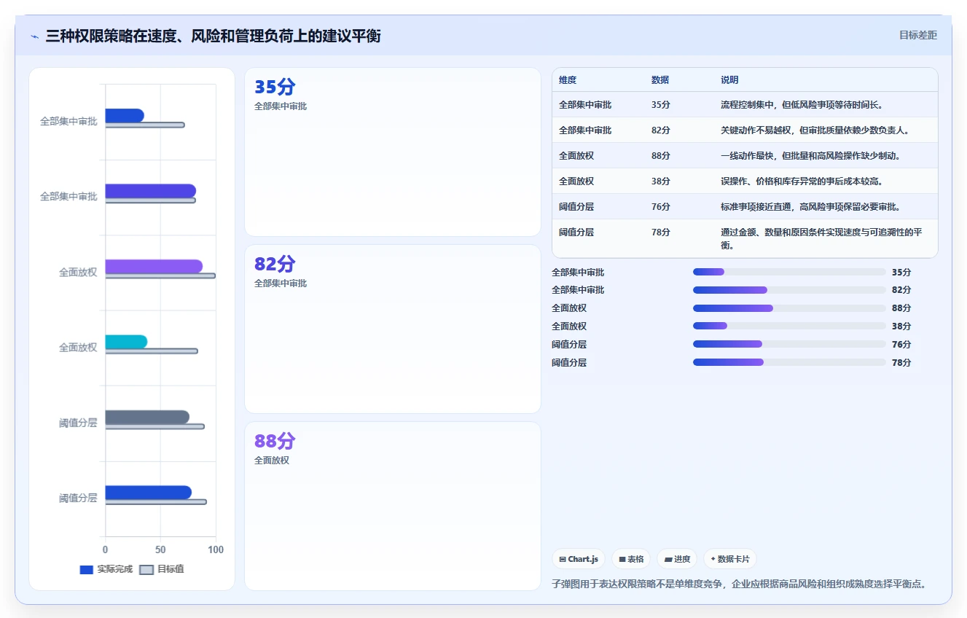967x618 pixels.
Task: Select table text 流程控制集中，但低风险事项等待时间长。
Action: [802, 105]
